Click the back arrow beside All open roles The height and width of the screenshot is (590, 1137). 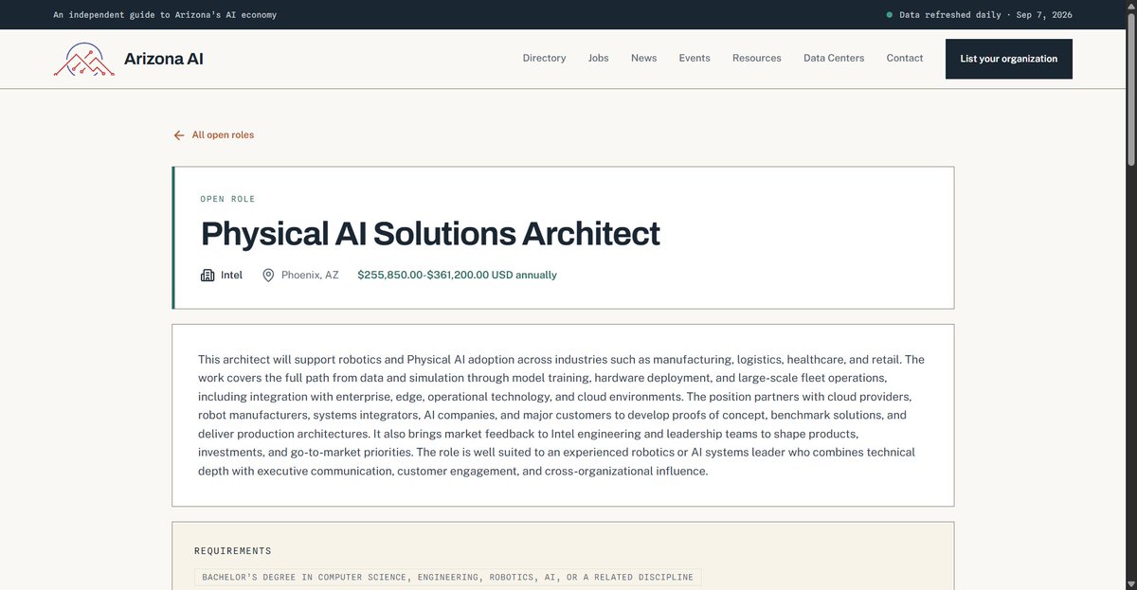click(179, 135)
